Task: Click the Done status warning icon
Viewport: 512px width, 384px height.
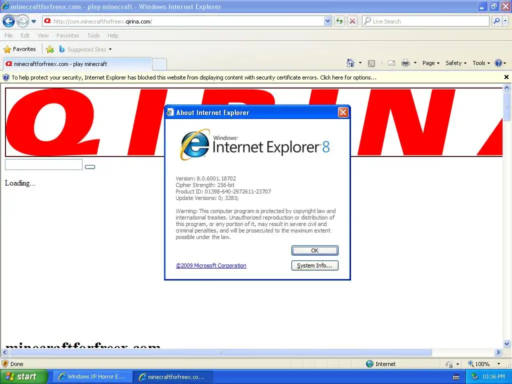Action: pyautogui.click(x=5, y=364)
